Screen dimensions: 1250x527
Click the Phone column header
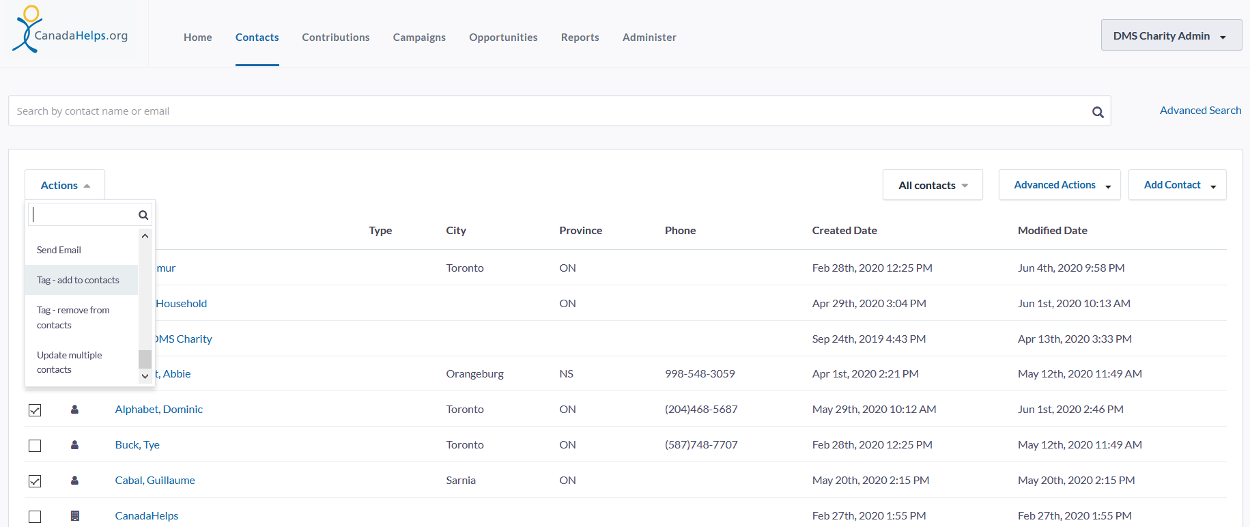681,231
